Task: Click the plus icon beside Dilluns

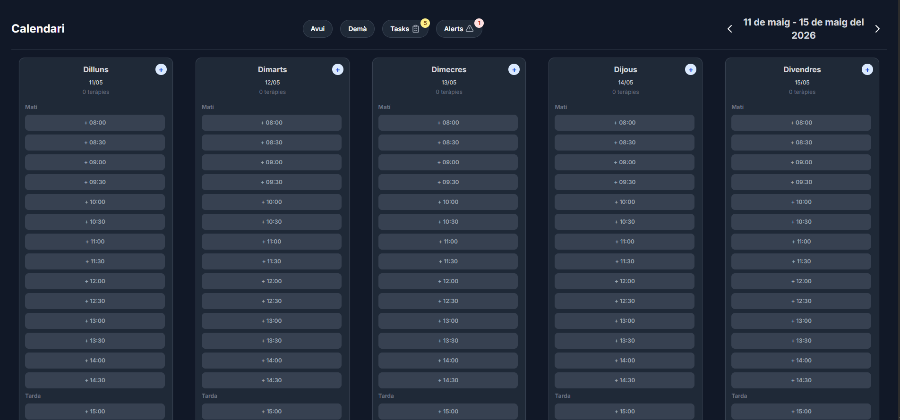Action: point(161,70)
